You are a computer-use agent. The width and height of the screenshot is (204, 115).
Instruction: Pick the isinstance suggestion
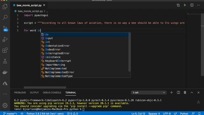point(85,57)
